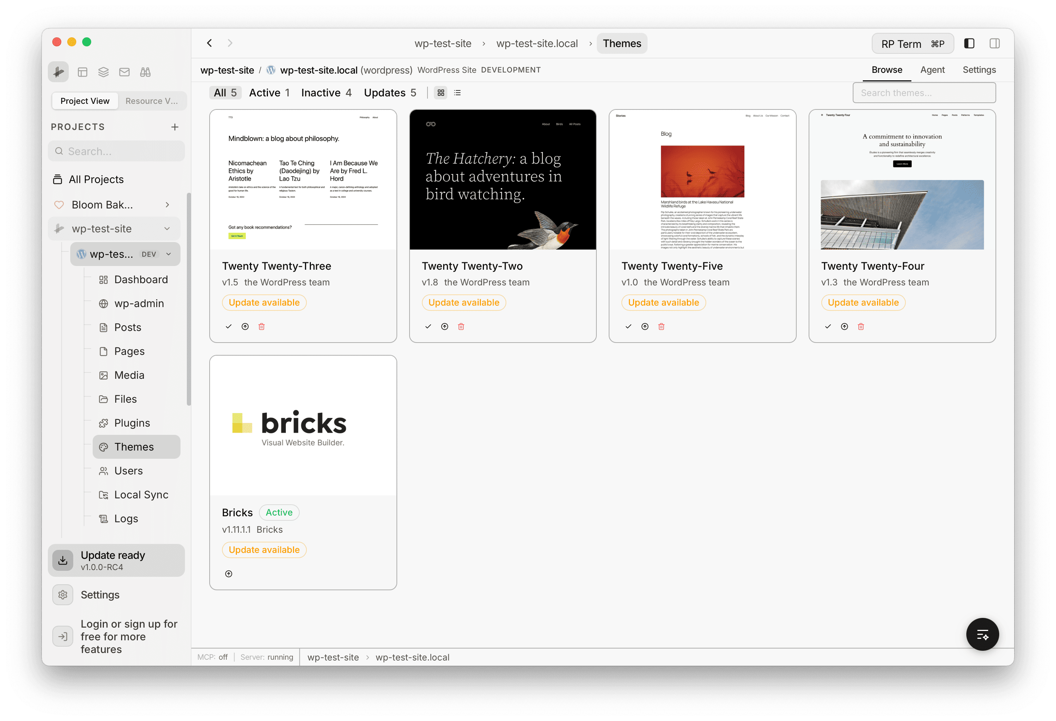Collapse the wp-test-site project tree
Viewport: 1056px width, 721px height.
click(x=167, y=229)
